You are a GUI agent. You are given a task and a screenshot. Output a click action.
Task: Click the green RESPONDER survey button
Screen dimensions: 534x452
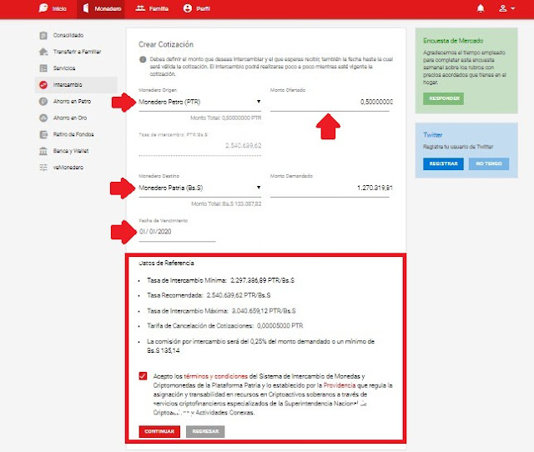click(443, 98)
